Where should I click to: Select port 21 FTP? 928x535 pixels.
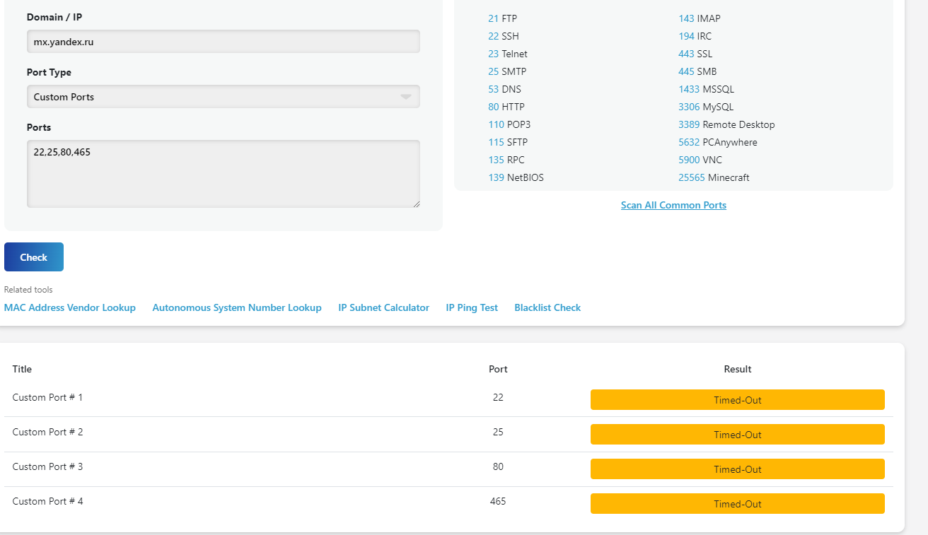tap(502, 18)
